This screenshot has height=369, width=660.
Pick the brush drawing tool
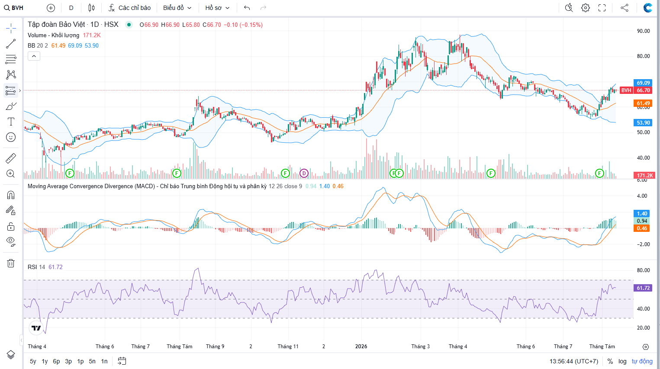(x=11, y=106)
